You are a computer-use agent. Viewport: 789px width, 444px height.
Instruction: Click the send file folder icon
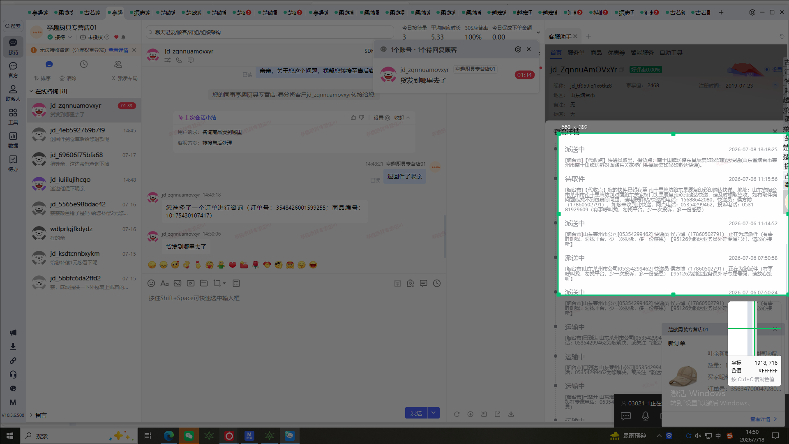[x=204, y=283]
